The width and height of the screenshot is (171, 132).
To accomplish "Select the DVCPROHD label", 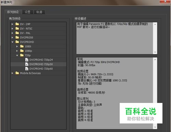I will [27, 42].
